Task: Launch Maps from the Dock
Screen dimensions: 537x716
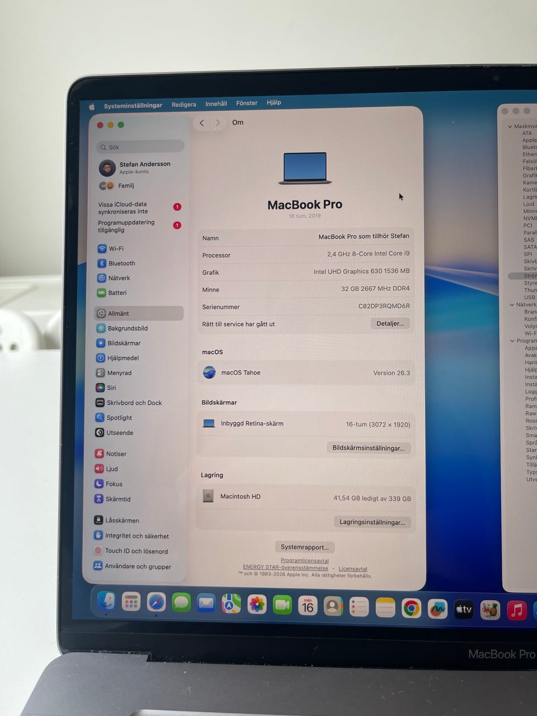Action: 232,604
